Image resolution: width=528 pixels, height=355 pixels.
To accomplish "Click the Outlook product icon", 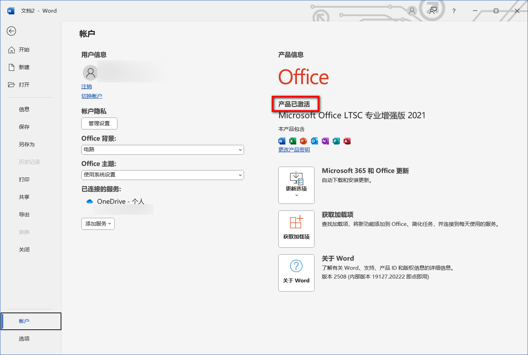I will click(x=314, y=141).
